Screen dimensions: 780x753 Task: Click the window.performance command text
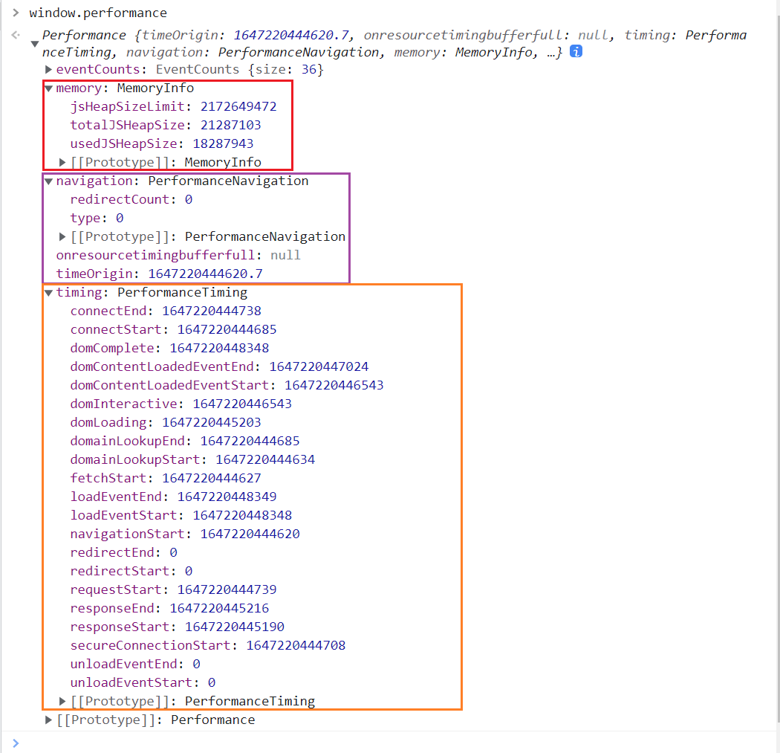98,13
